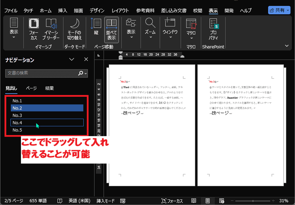Viewport: 295px width, 205px height.
Task: Open the Window (ウィンドウ) menu icon
Action: coord(170,28)
